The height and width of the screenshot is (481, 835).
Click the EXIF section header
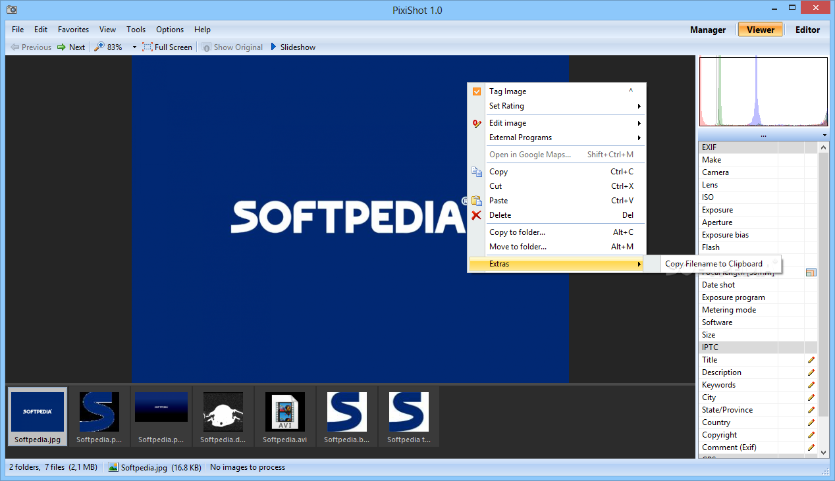758,147
